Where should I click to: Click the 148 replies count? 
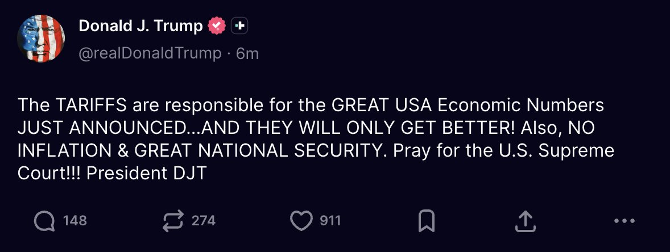(75, 221)
